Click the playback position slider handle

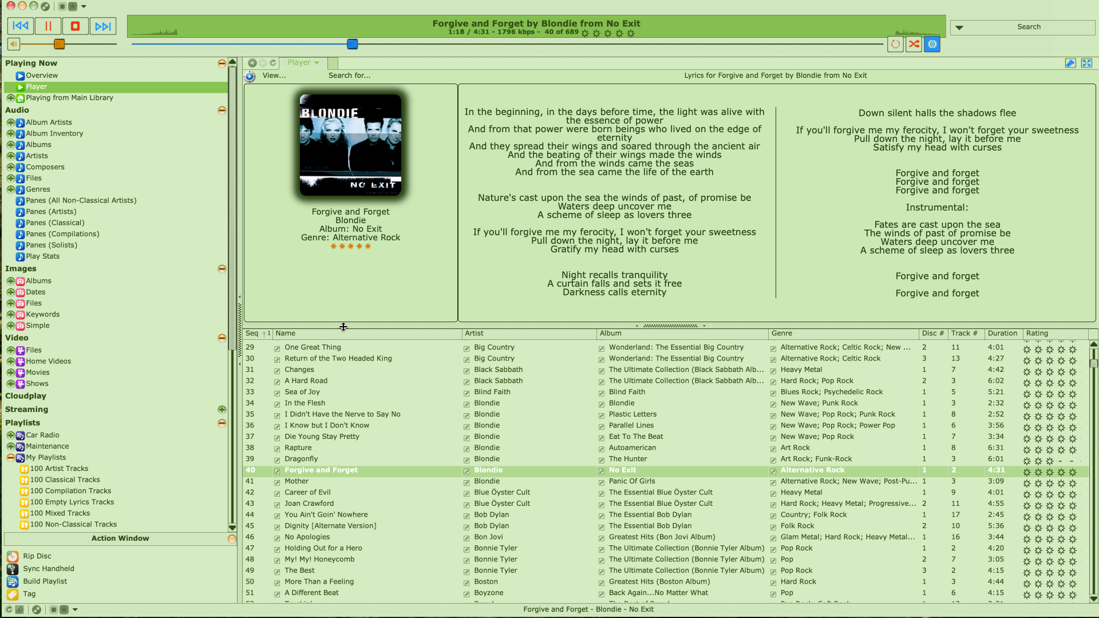tap(353, 44)
